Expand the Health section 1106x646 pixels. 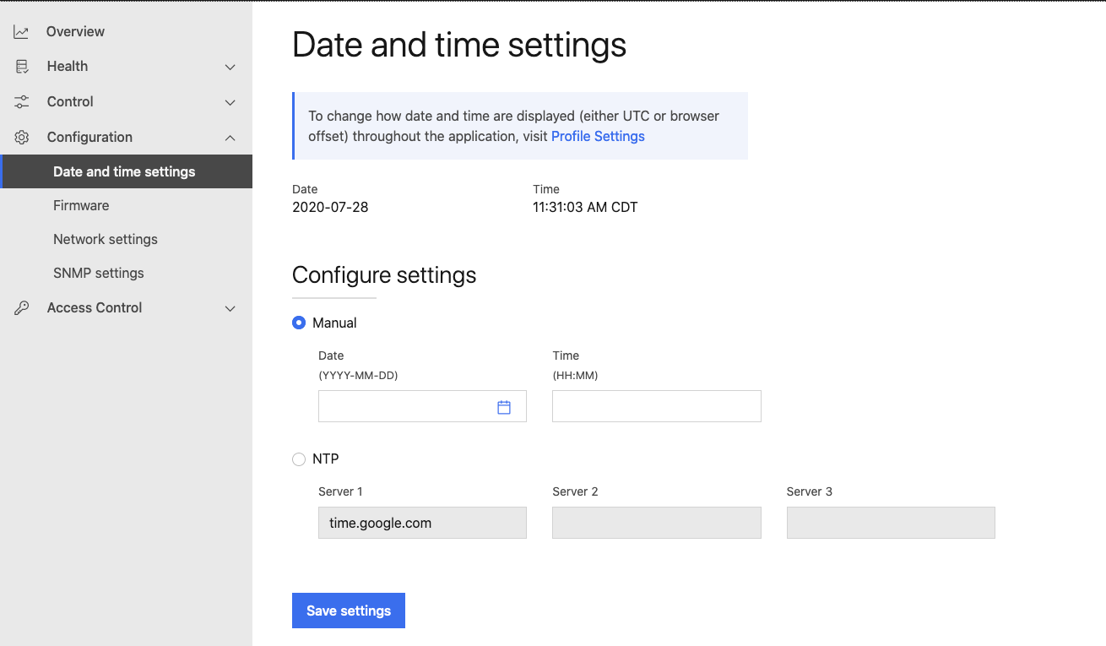click(x=230, y=67)
